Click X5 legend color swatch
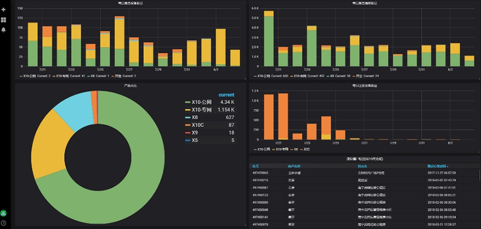481x229 pixels. pos(187,140)
